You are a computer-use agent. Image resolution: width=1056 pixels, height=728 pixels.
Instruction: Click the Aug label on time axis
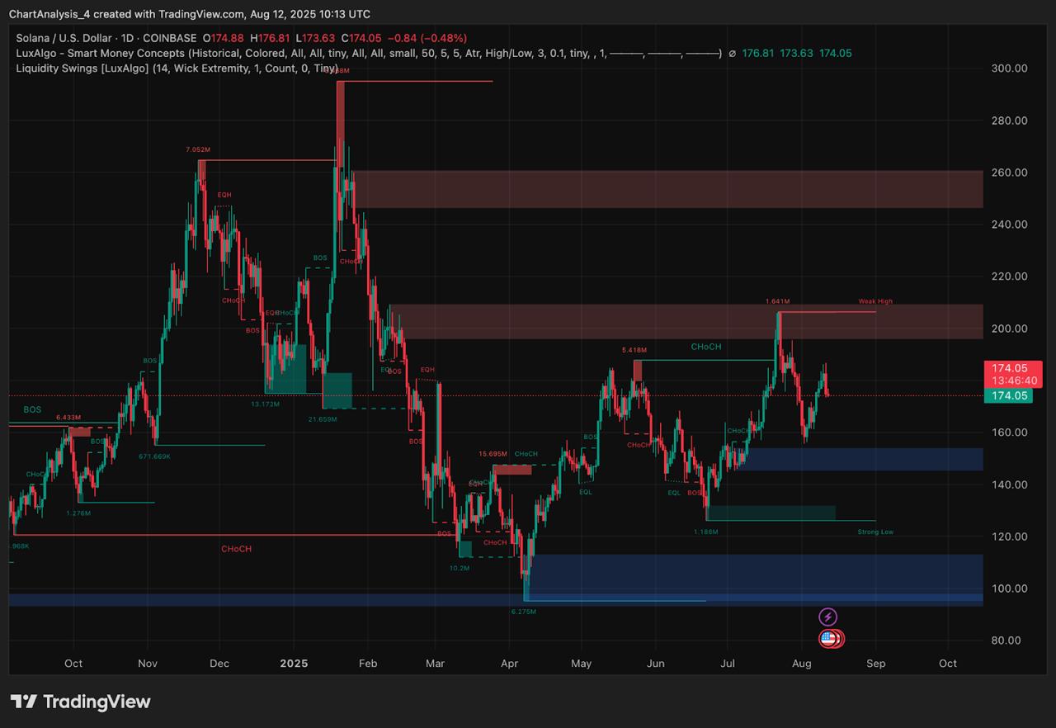(801, 664)
